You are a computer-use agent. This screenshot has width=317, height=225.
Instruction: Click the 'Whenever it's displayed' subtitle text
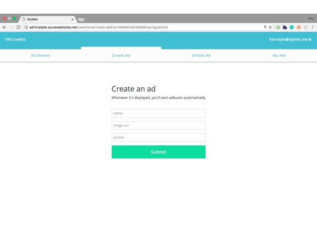(159, 97)
